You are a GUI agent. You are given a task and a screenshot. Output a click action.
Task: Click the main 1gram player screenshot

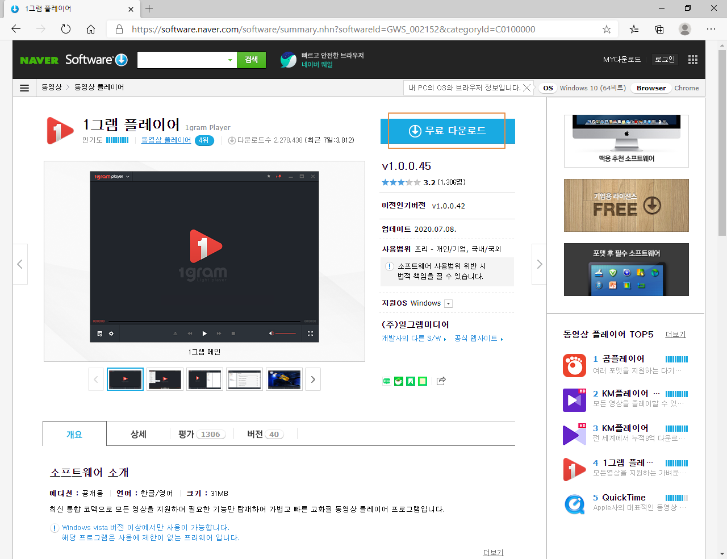(204, 257)
